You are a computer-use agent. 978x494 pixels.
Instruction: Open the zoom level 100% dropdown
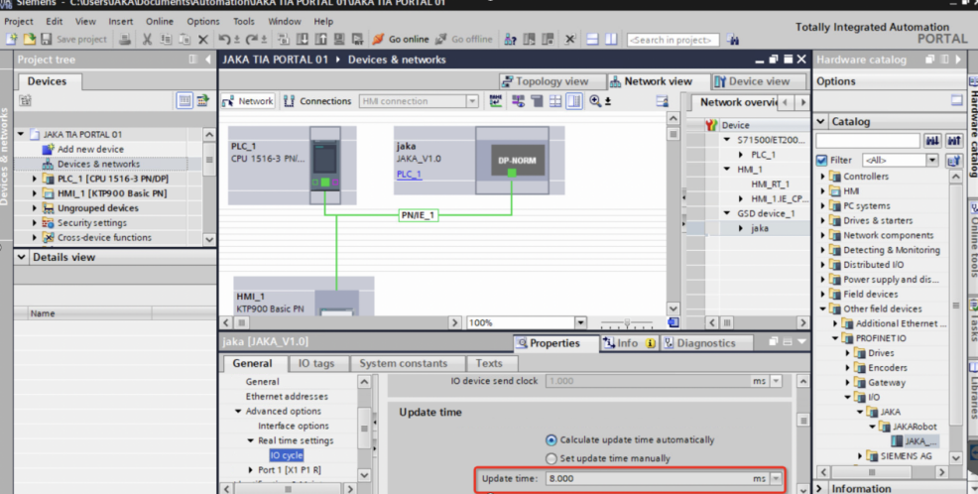coord(580,322)
